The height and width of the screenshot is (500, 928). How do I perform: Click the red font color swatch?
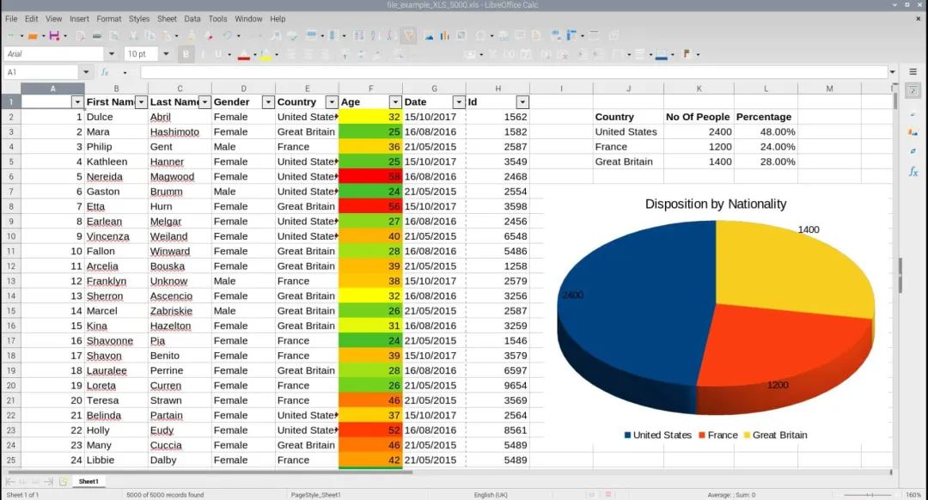coord(243,55)
